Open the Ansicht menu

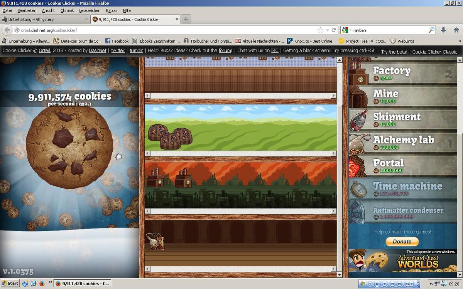pyautogui.click(x=48, y=10)
